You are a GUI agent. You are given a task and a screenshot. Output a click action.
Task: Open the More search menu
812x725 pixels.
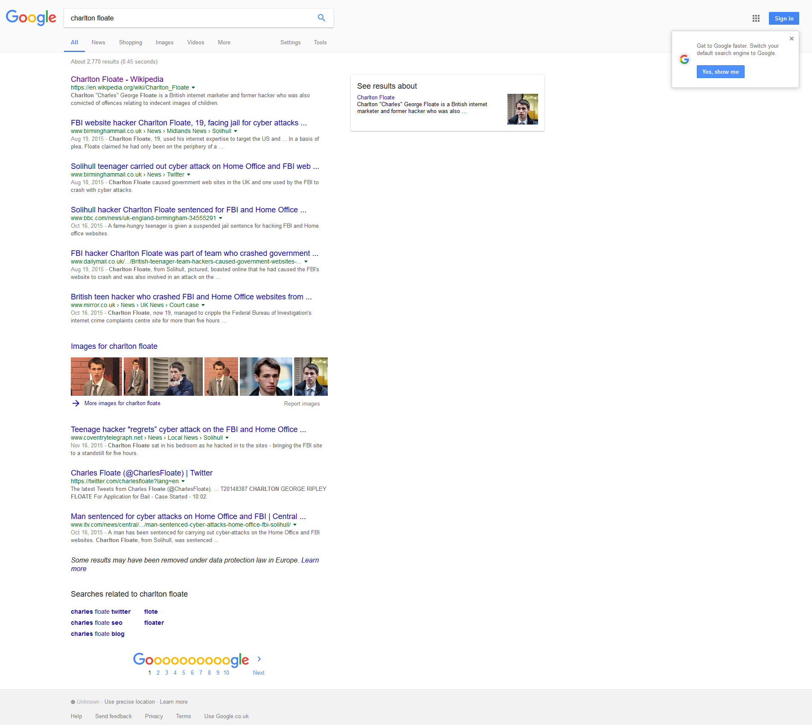click(x=224, y=42)
